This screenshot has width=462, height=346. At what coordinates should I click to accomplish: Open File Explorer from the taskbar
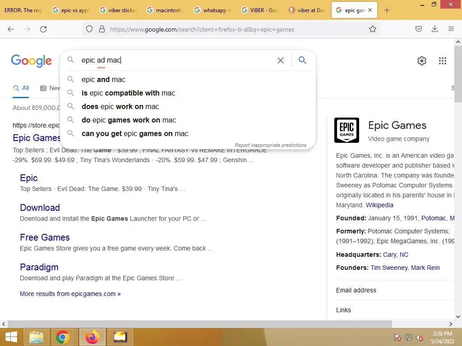(36, 337)
